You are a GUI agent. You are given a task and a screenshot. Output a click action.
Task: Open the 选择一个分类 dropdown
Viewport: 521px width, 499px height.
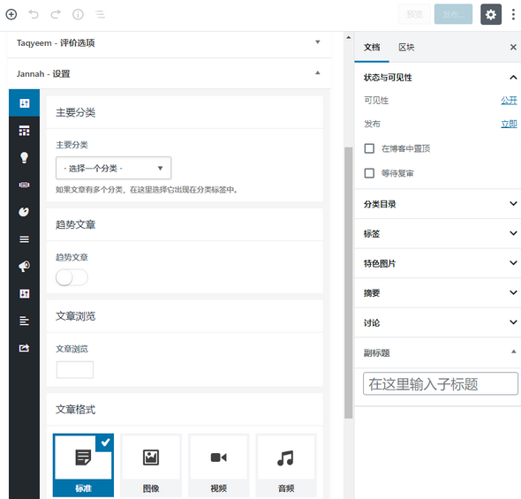113,168
